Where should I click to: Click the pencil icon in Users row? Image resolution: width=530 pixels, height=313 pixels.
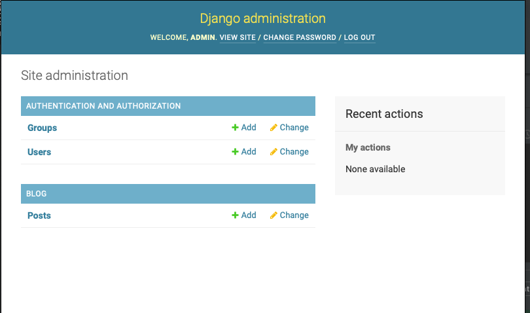[x=274, y=152]
